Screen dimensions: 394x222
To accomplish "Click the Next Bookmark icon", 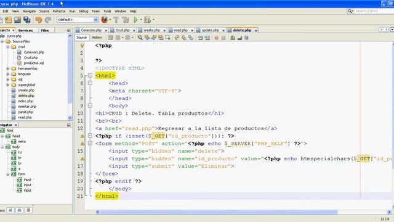I will click(x=184, y=38).
